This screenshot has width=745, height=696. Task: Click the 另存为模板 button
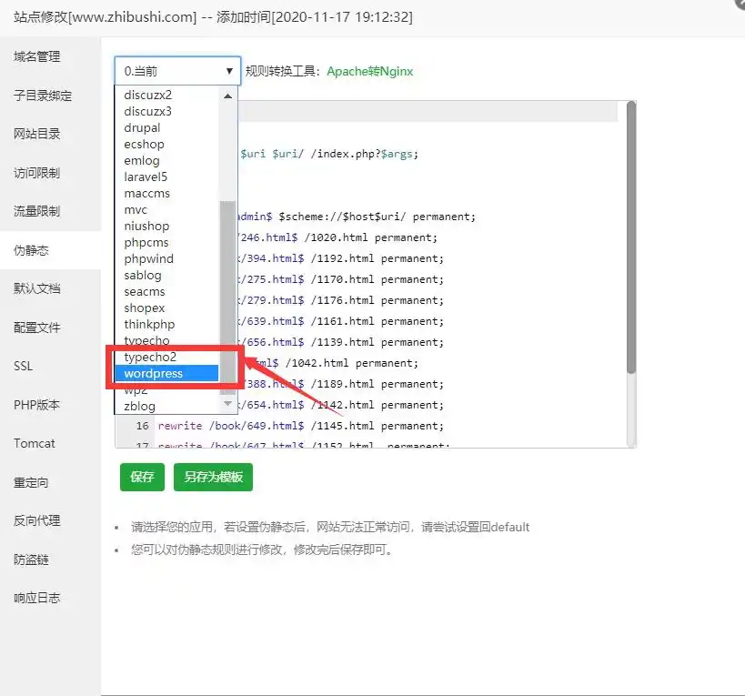click(x=213, y=477)
